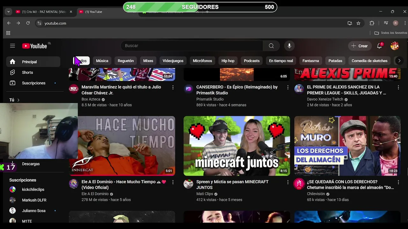
Task: Select the Podcasts filter chip
Action: pyautogui.click(x=252, y=61)
